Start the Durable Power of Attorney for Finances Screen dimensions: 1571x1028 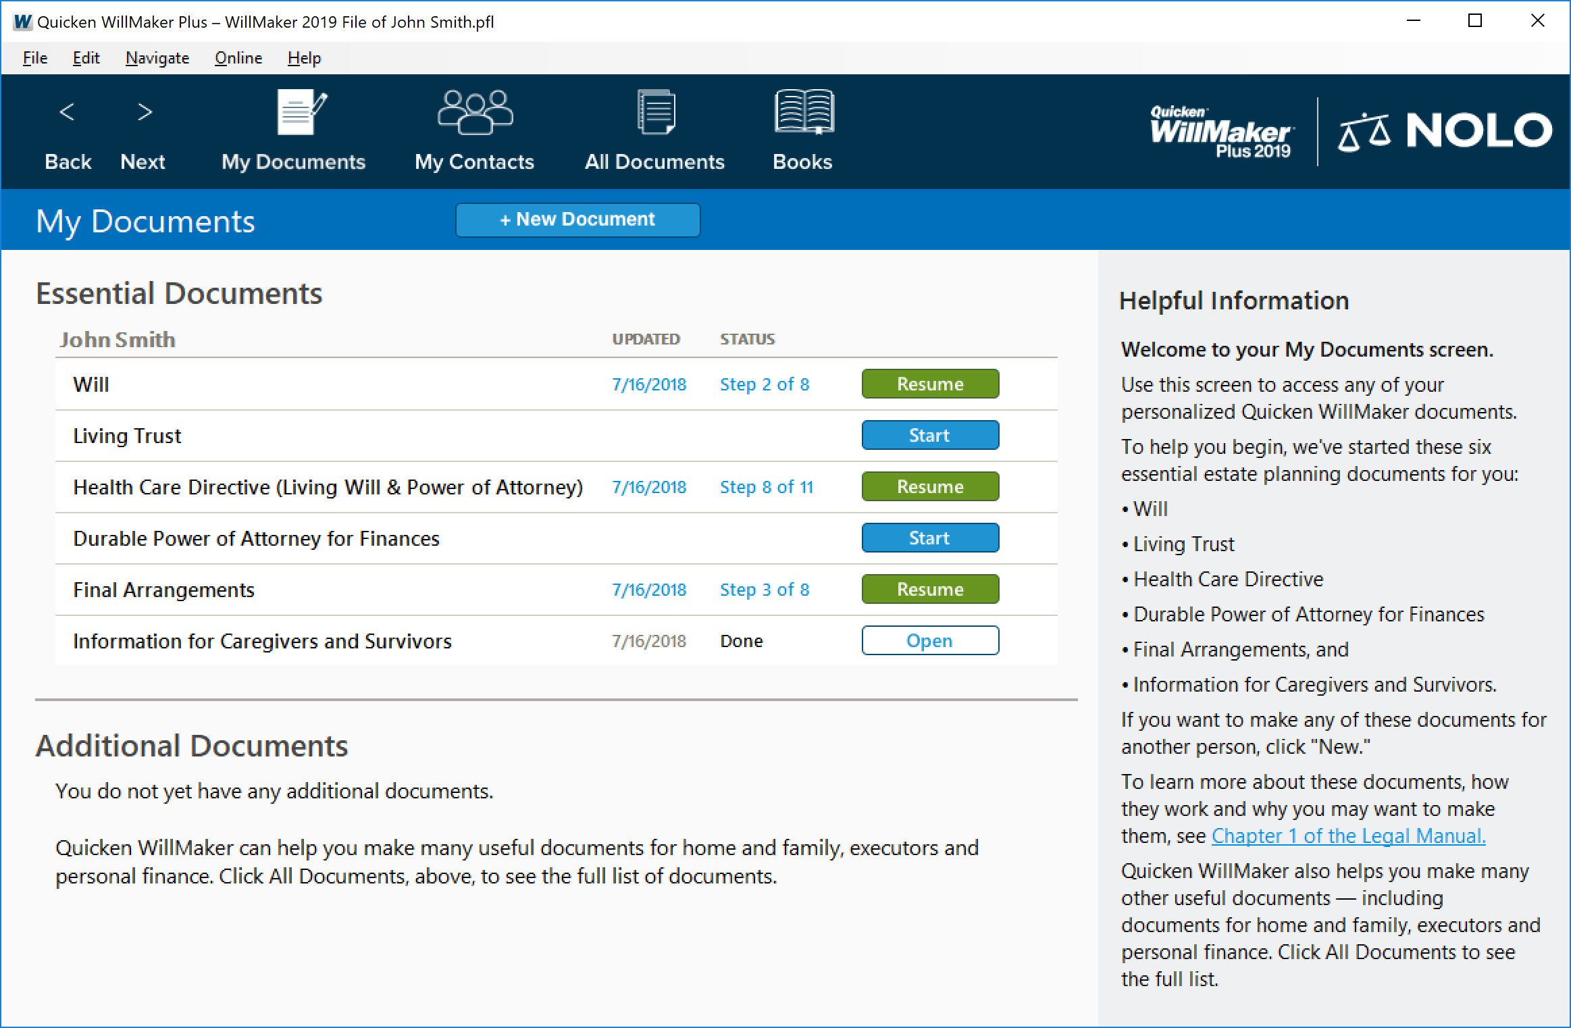[930, 538]
